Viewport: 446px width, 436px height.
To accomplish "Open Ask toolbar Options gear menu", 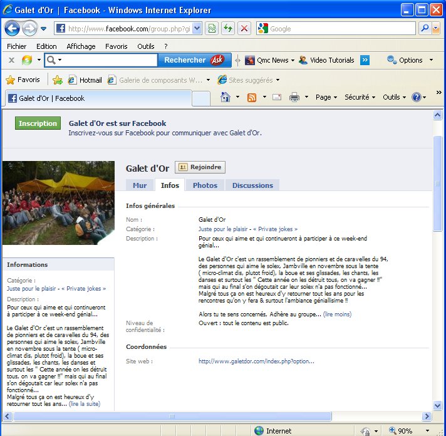I will click(x=410, y=60).
